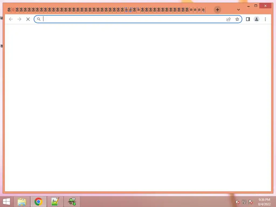Go back using Chrome's back arrow
The height and width of the screenshot is (207, 276).
tap(11, 19)
